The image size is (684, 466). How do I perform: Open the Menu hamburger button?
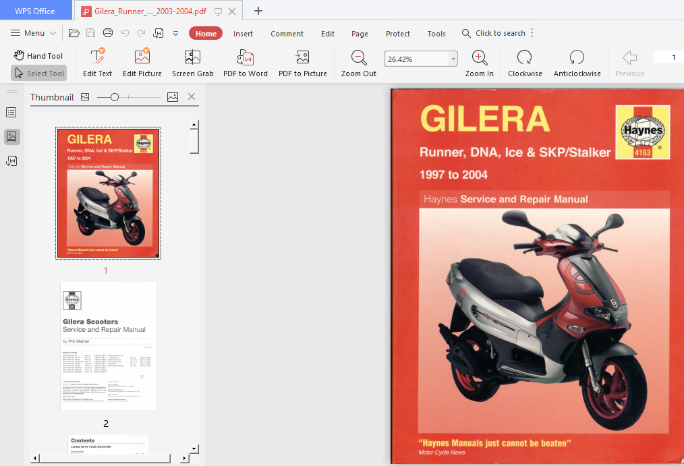click(x=33, y=33)
